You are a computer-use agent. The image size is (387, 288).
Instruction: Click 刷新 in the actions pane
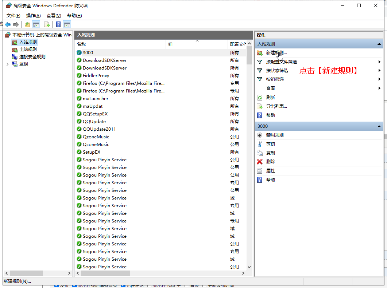(x=271, y=98)
